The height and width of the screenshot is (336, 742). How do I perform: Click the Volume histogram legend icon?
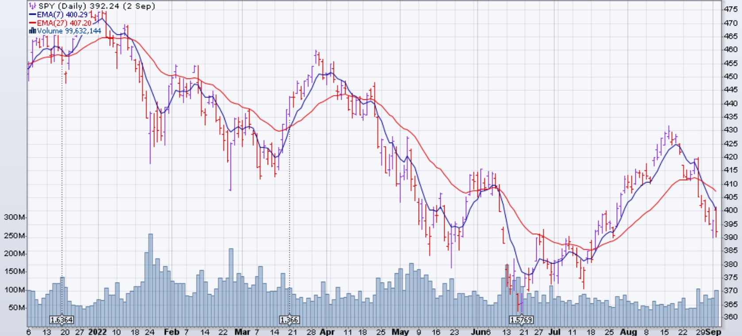pyautogui.click(x=32, y=31)
